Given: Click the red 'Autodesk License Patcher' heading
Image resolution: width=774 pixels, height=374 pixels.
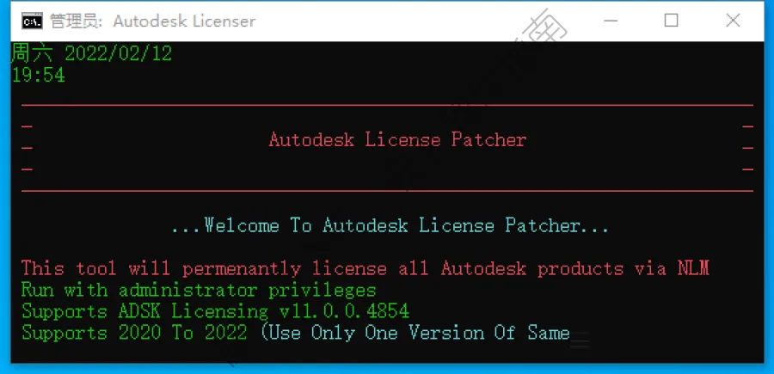Looking at the screenshot, I should pos(397,139).
